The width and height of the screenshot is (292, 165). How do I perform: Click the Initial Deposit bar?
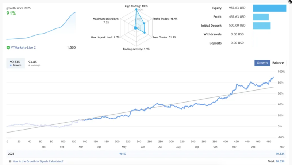pos(261,26)
